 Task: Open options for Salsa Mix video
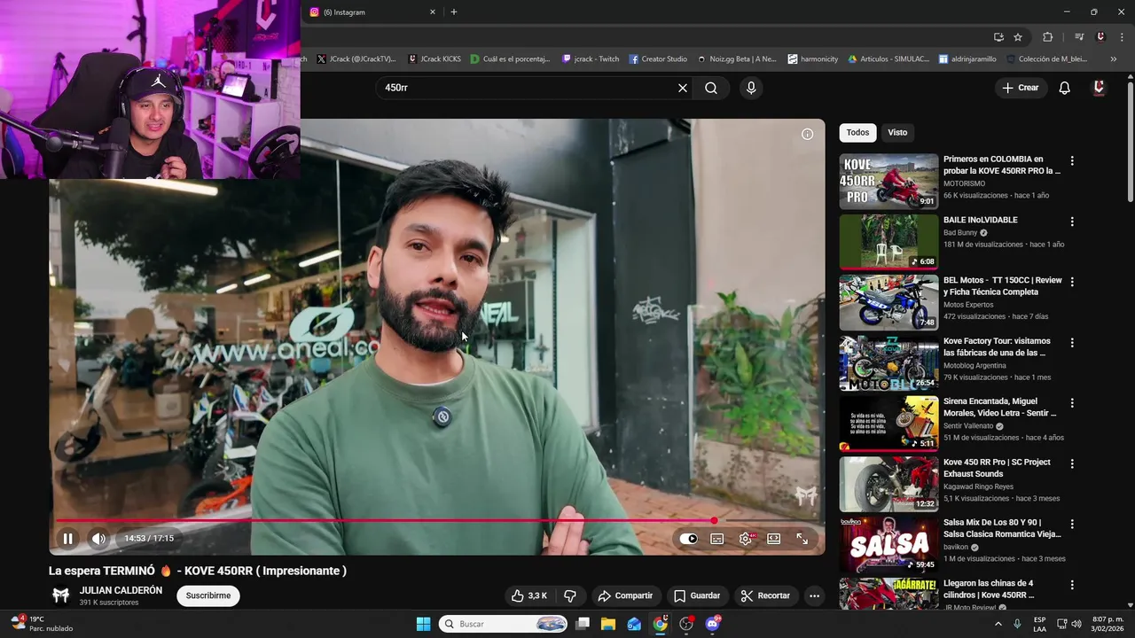(1072, 524)
